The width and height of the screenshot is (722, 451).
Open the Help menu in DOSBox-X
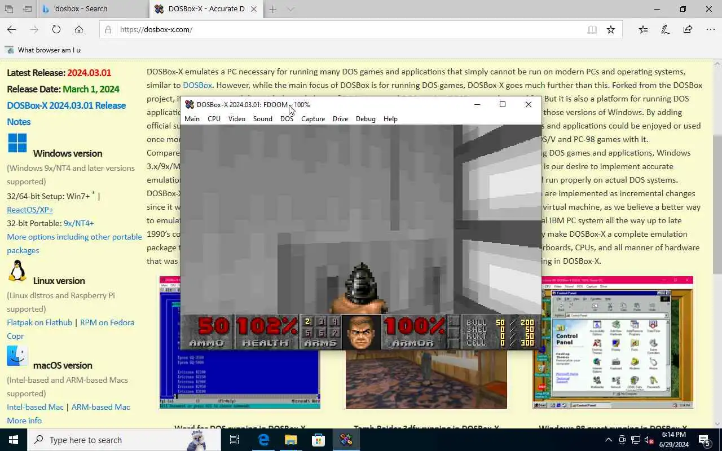click(390, 119)
